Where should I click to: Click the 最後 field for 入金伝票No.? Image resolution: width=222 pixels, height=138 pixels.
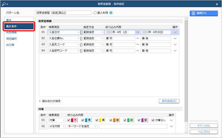tap(156, 38)
